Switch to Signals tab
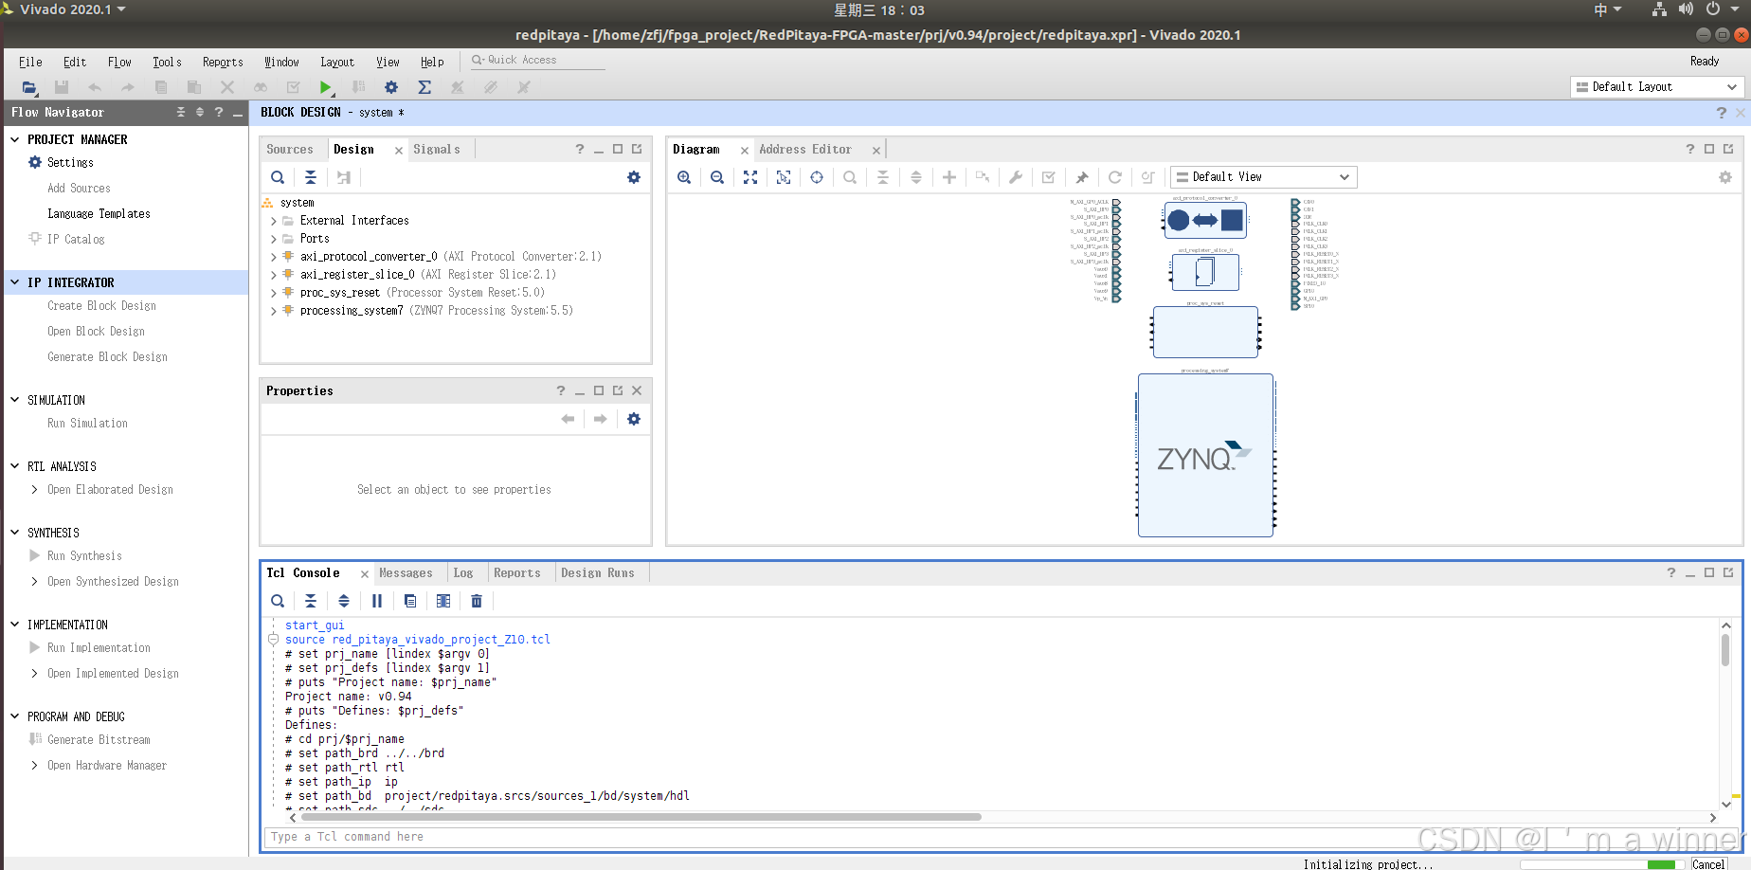 click(437, 150)
